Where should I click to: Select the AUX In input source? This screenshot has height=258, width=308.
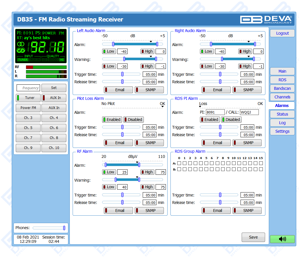[54, 98]
